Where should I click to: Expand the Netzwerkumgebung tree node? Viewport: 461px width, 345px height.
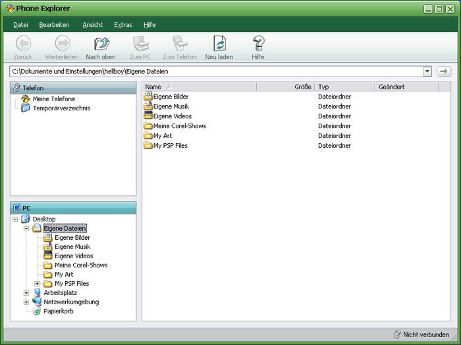26,302
